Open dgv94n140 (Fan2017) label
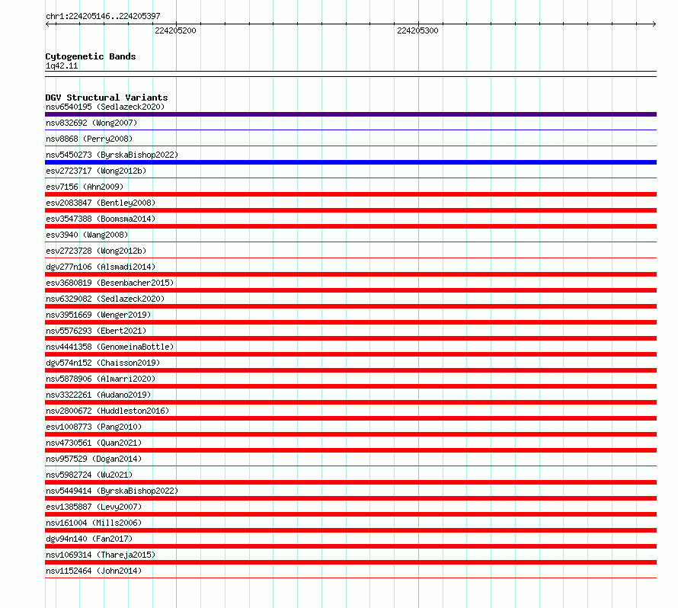 pos(89,539)
